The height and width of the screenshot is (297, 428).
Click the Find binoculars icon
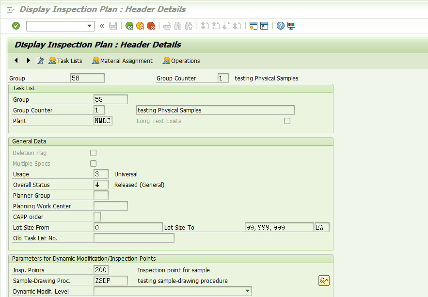(x=178, y=26)
